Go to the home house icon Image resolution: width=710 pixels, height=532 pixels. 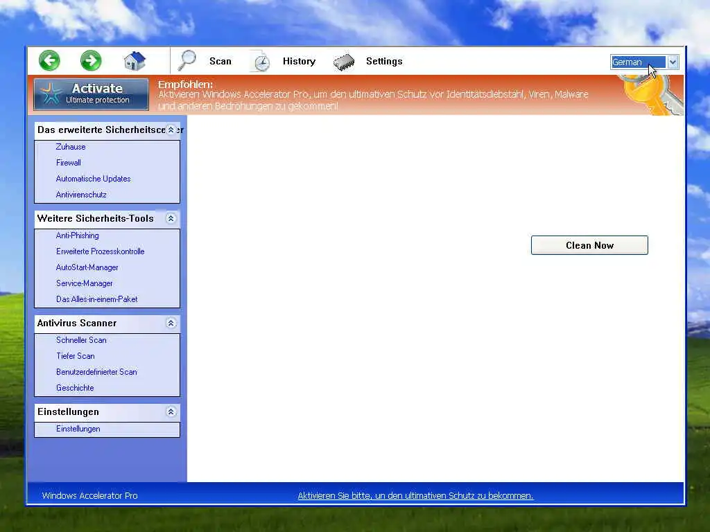point(135,61)
